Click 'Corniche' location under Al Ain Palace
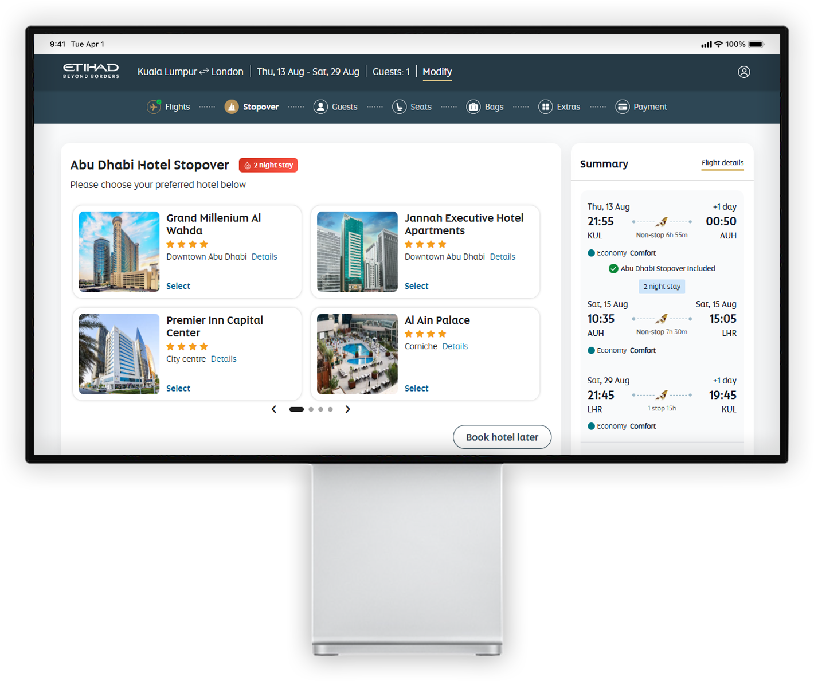This screenshot has height=681, width=814. click(x=421, y=346)
